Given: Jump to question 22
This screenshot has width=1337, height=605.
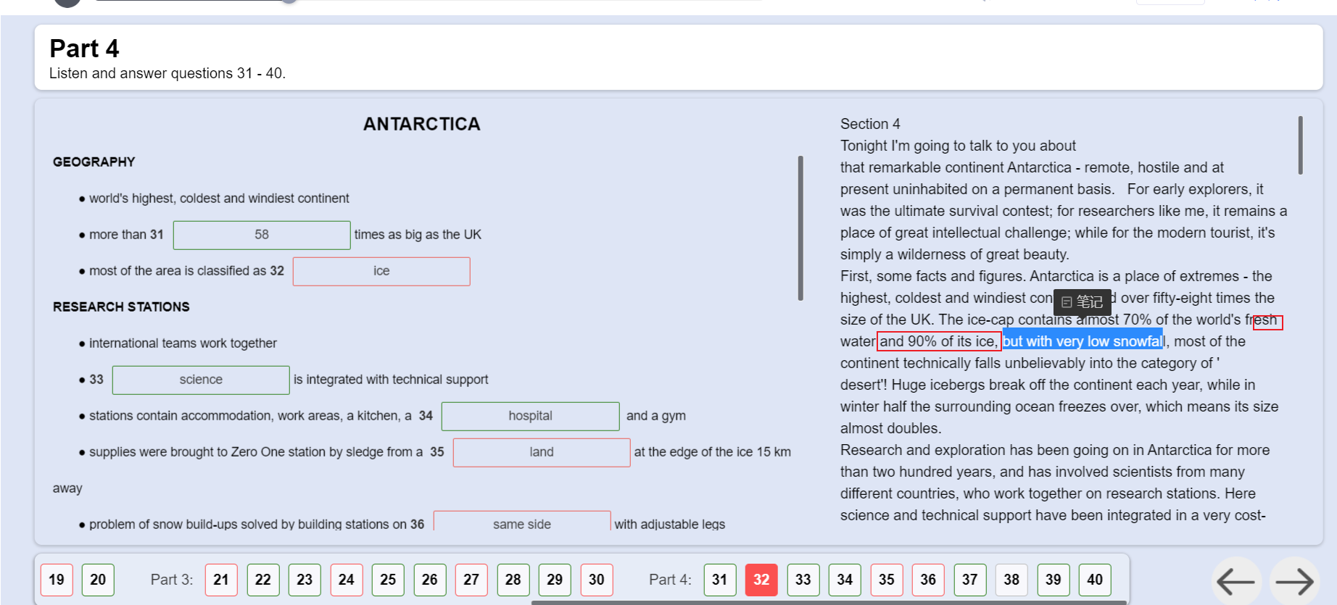Looking at the screenshot, I should (x=263, y=580).
